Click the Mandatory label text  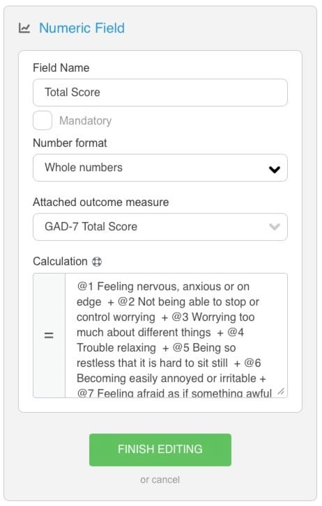click(x=85, y=120)
